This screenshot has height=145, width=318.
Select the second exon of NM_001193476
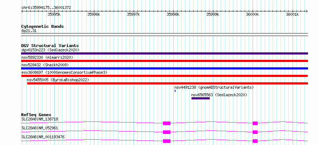pos(255,141)
